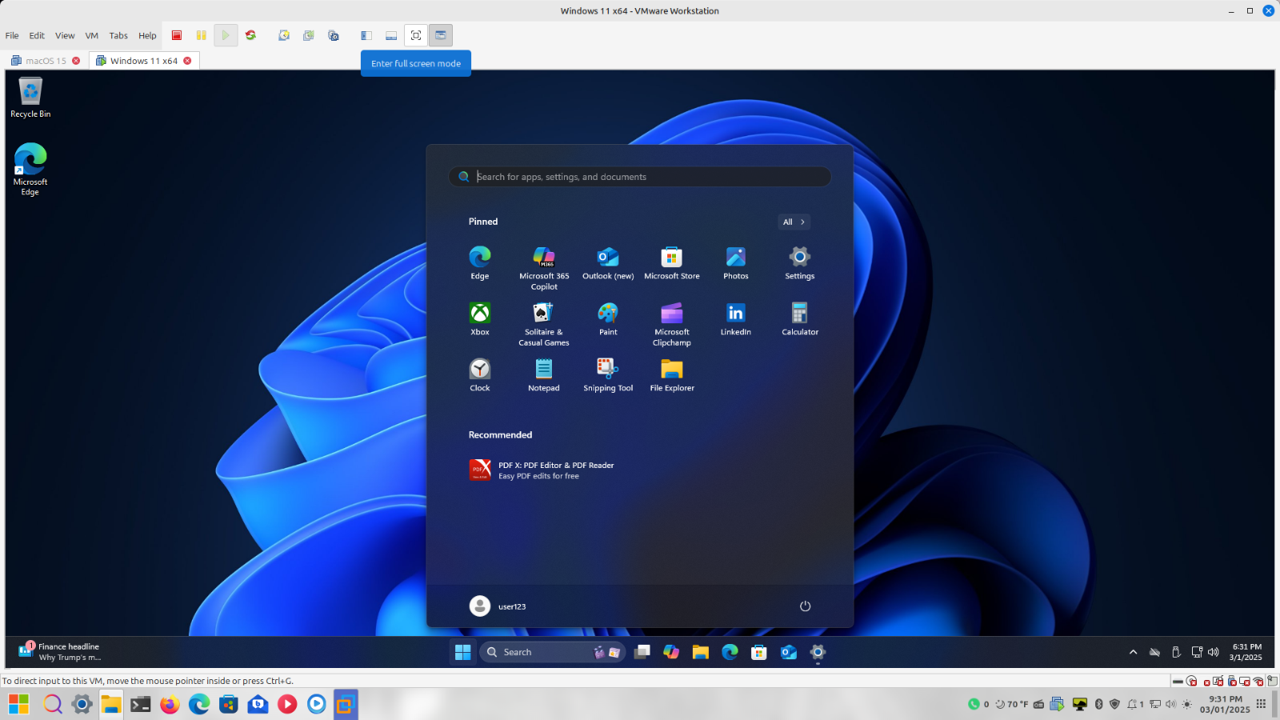This screenshot has height=720, width=1280.
Task: Open the Photos pinned app
Action: coord(736,263)
